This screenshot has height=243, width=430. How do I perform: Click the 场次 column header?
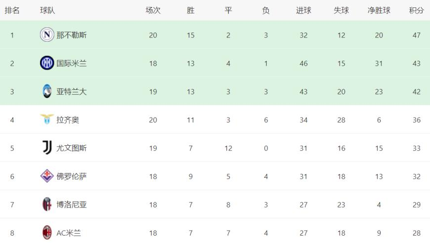coord(153,10)
